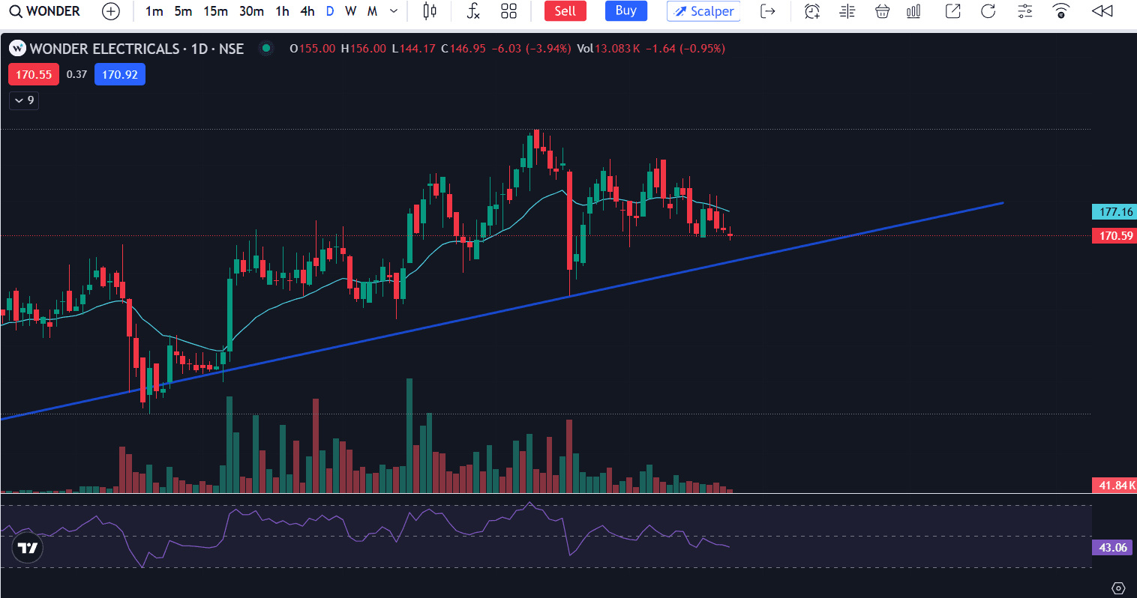Open the basket orders icon
Image resolution: width=1137 pixels, height=598 pixels.
[882, 11]
